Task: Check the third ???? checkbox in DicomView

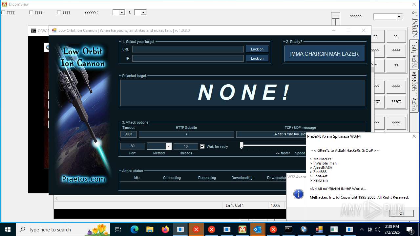Action: 59,12
